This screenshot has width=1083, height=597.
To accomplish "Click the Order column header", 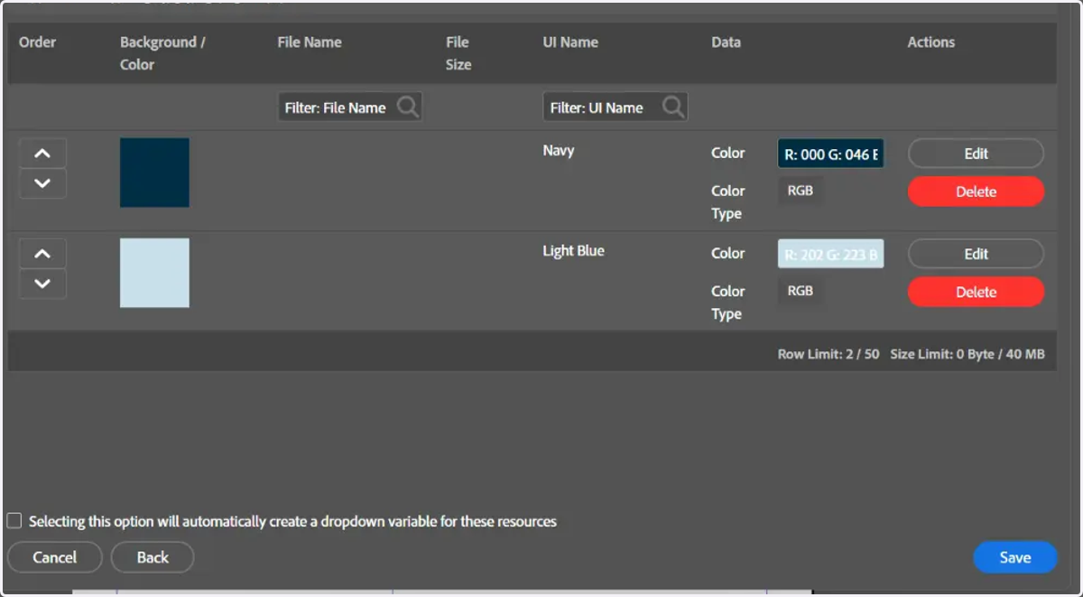I will (x=38, y=42).
